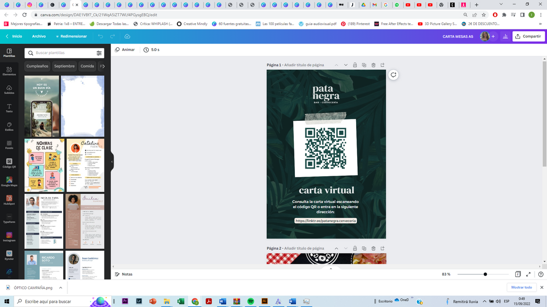Image resolution: width=547 pixels, height=307 pixels.
Task: Click the Compartir button
Action: [528, 36]
